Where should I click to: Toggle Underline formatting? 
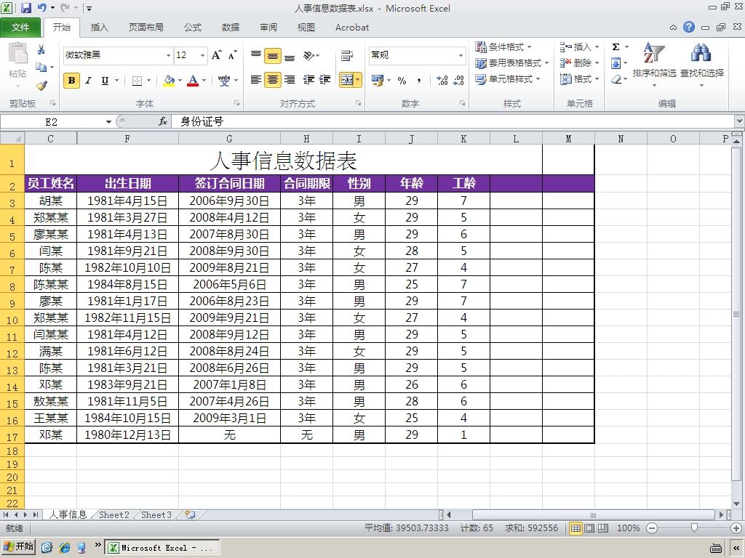[105, 81]
